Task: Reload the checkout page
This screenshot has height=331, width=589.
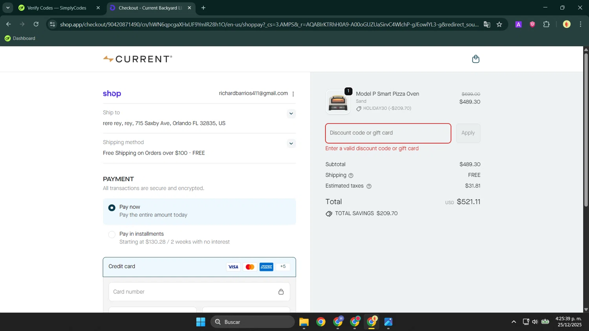Action: click(x=36, y=24)
